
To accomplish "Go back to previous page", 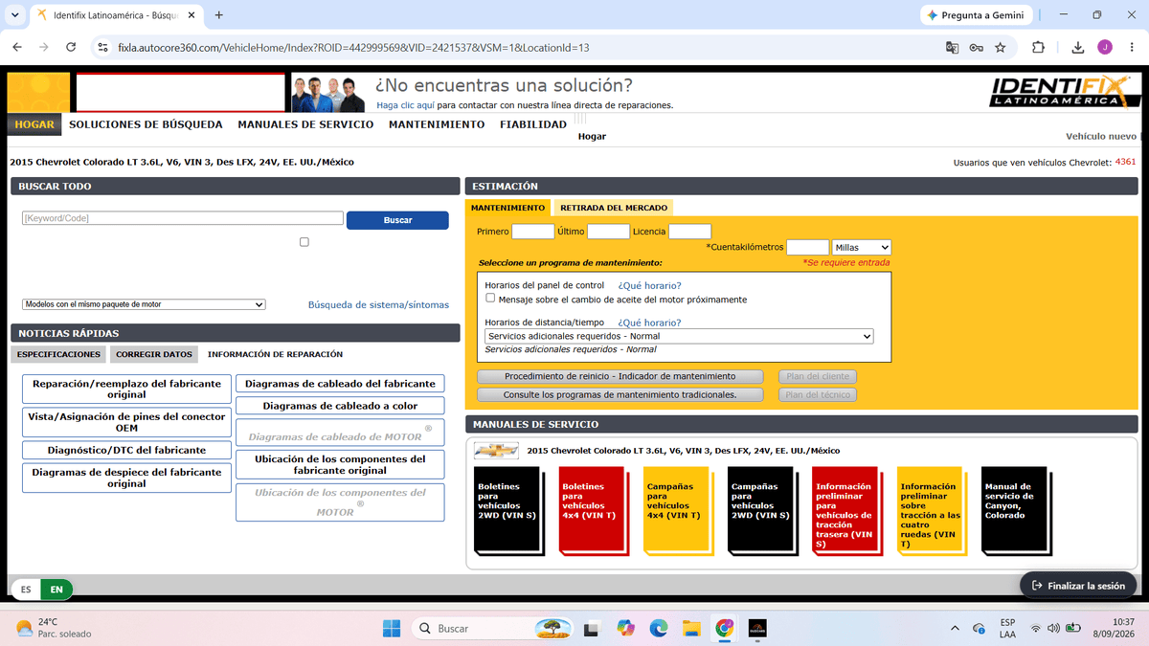I will point(16,47).
